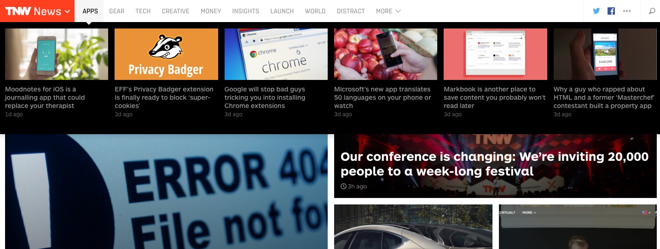Open the CREATIVE section
Image resolution: width=660 pixels, height=249 pixels.
click(175, 11)
